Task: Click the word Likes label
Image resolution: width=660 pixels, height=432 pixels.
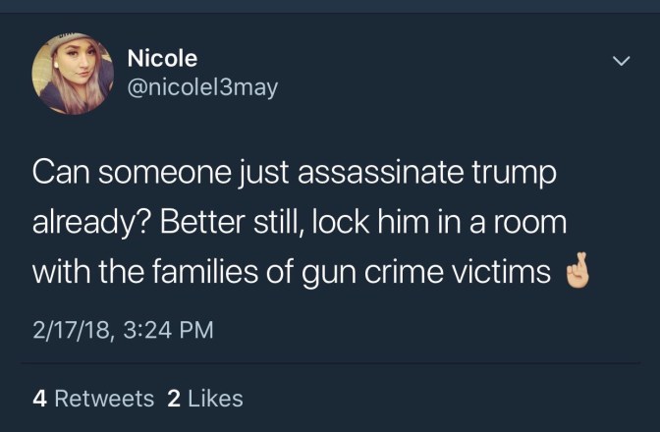Action: [x=215, y=399]
